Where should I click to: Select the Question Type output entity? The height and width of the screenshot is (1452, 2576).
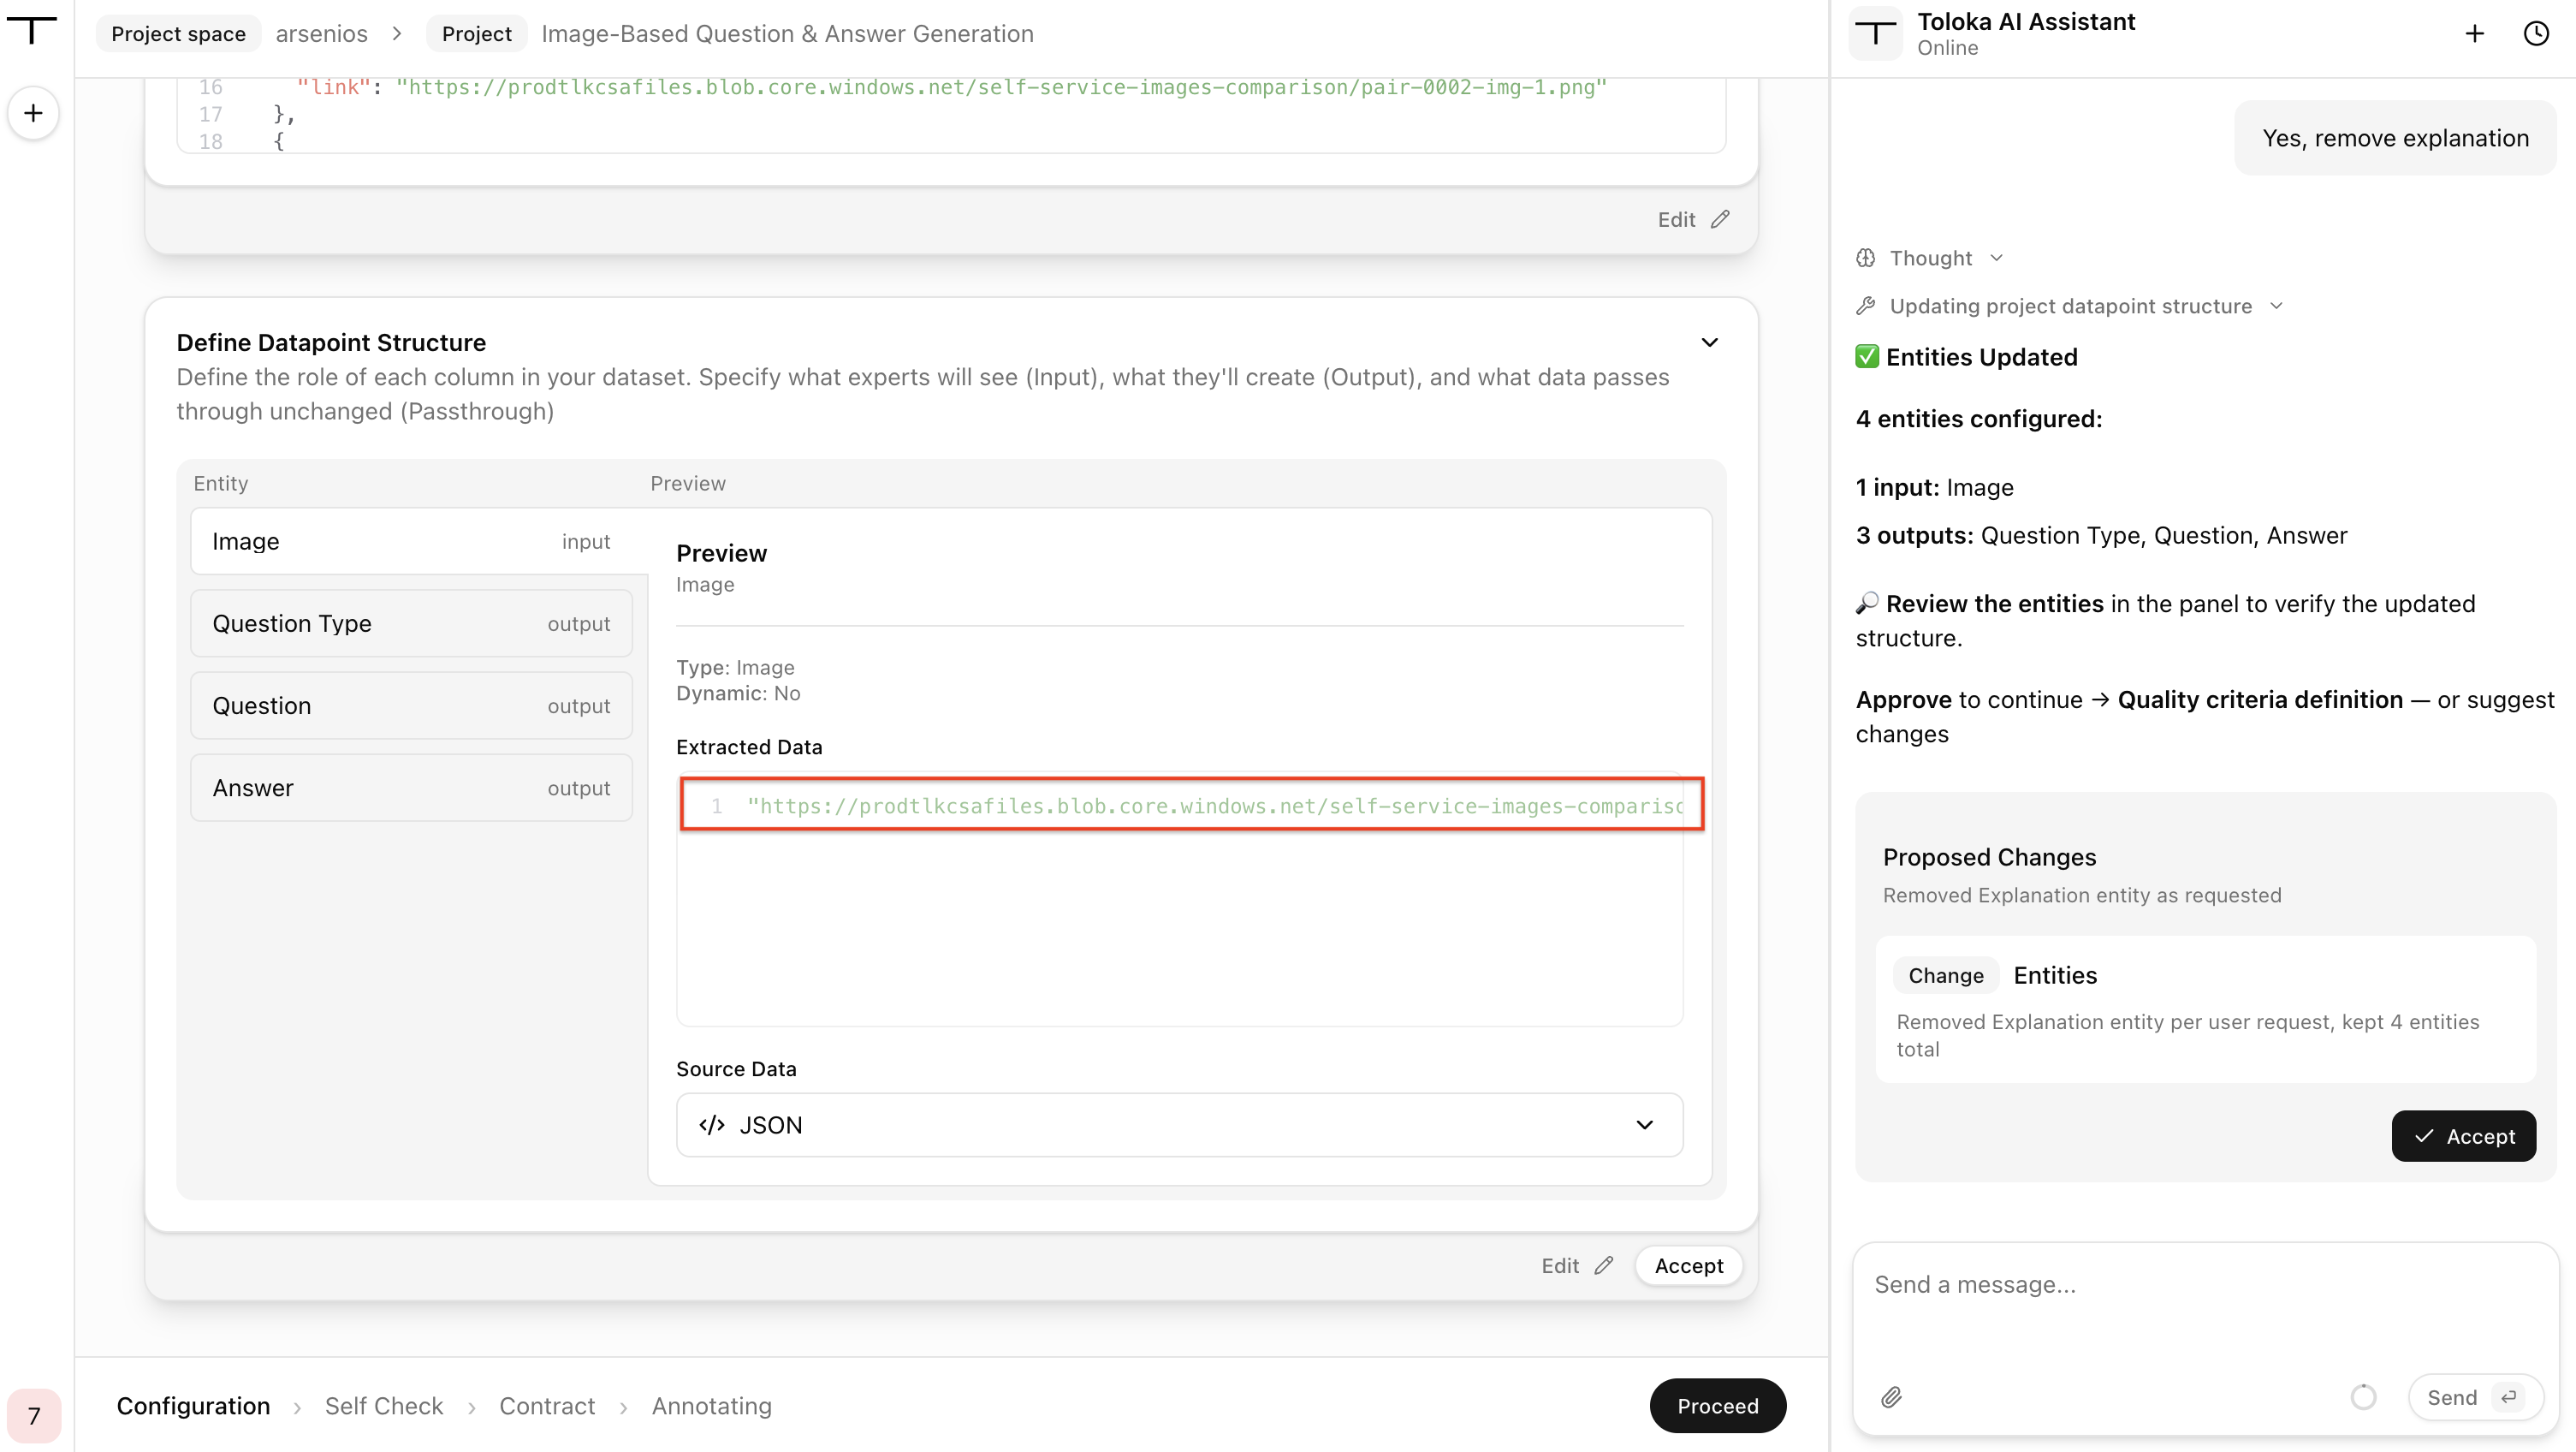coord(411,623)
